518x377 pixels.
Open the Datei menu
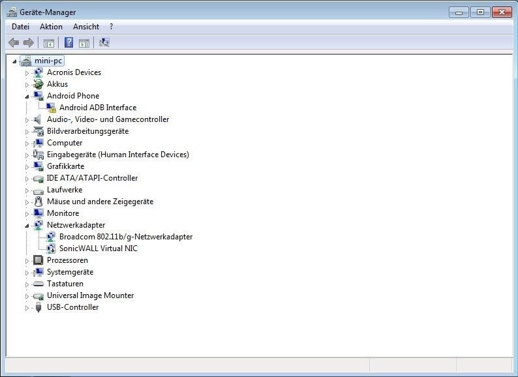tap(20, 27)
